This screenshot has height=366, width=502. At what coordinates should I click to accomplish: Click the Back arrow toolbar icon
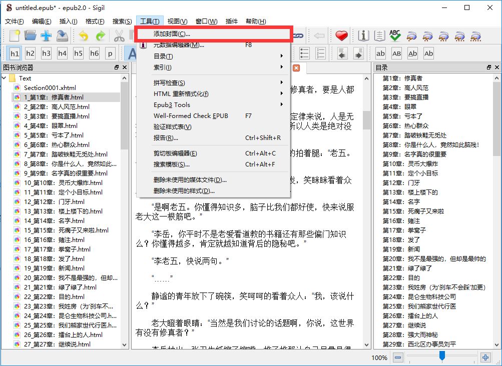319,35
